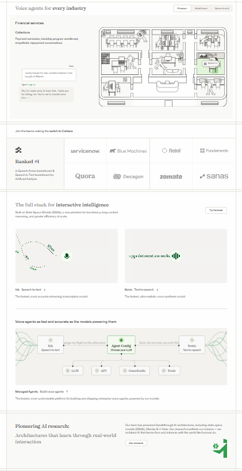Click the Fundamento customer logo
This screenshot has height=471, width=242.
tap(214, 151)
